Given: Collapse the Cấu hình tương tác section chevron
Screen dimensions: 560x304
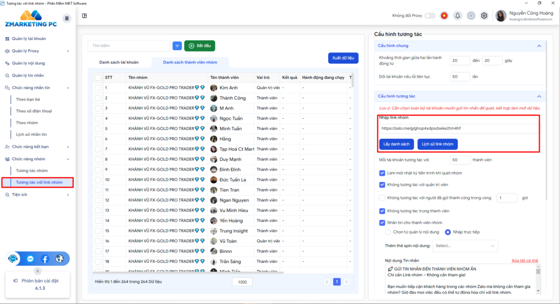Looking at the screenshot, I should pos(539,96).
